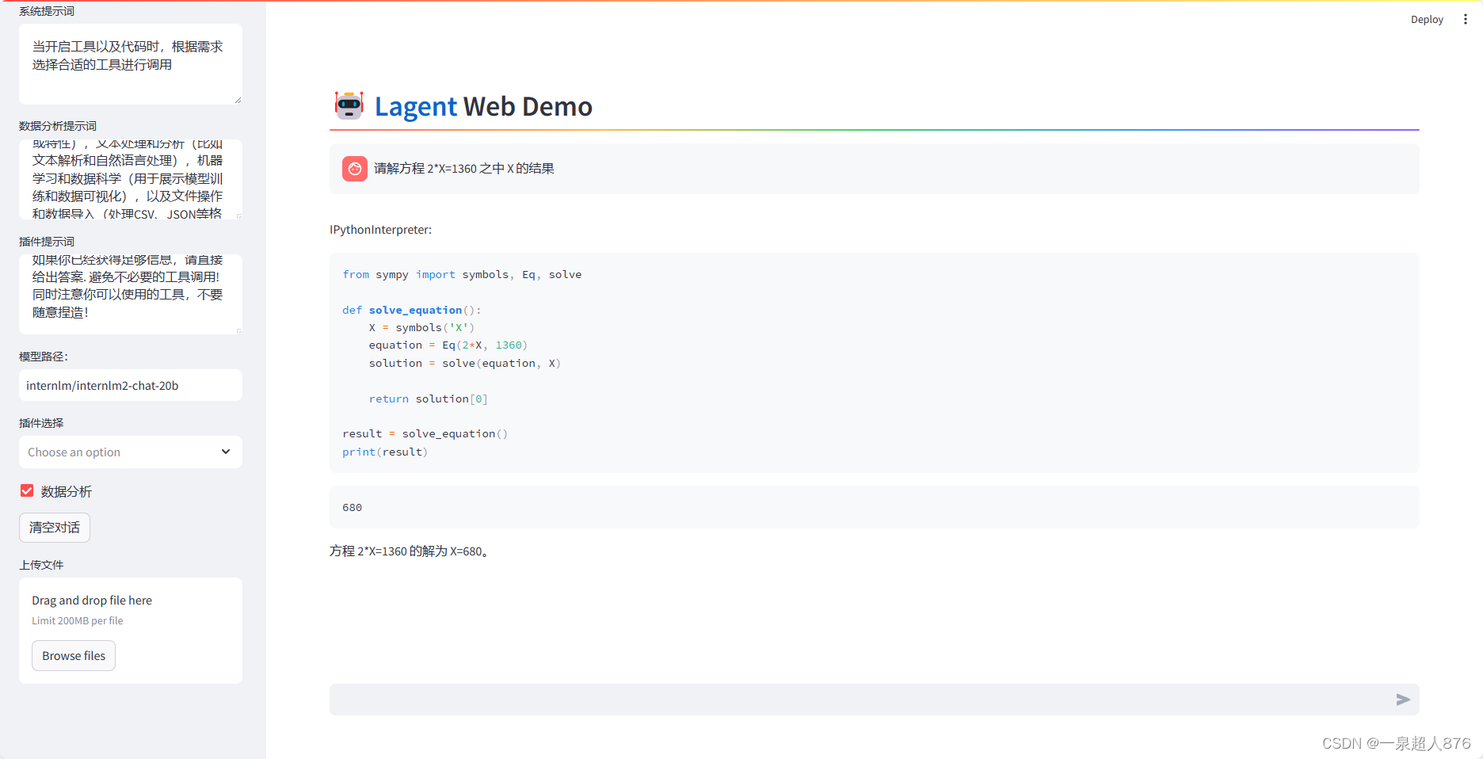Click the model path input field
The height and width of the screenshot is (759, 1483).
tap(131, 385)
